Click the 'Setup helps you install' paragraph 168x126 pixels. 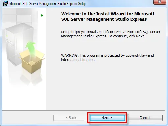[111, 34]
